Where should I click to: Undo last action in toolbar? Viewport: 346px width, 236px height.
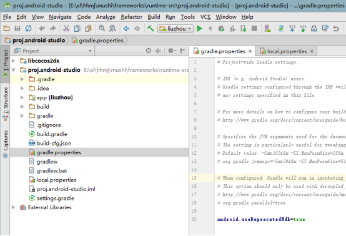coord(42,29)
